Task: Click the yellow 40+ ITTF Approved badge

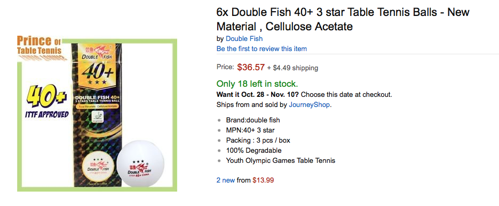Action: click(x=46, y=101)
